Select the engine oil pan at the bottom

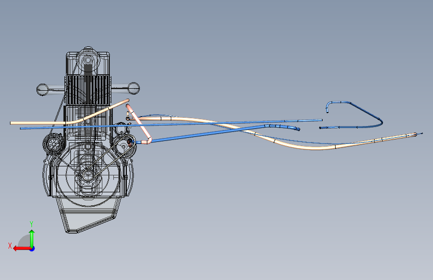coord(89,215)
